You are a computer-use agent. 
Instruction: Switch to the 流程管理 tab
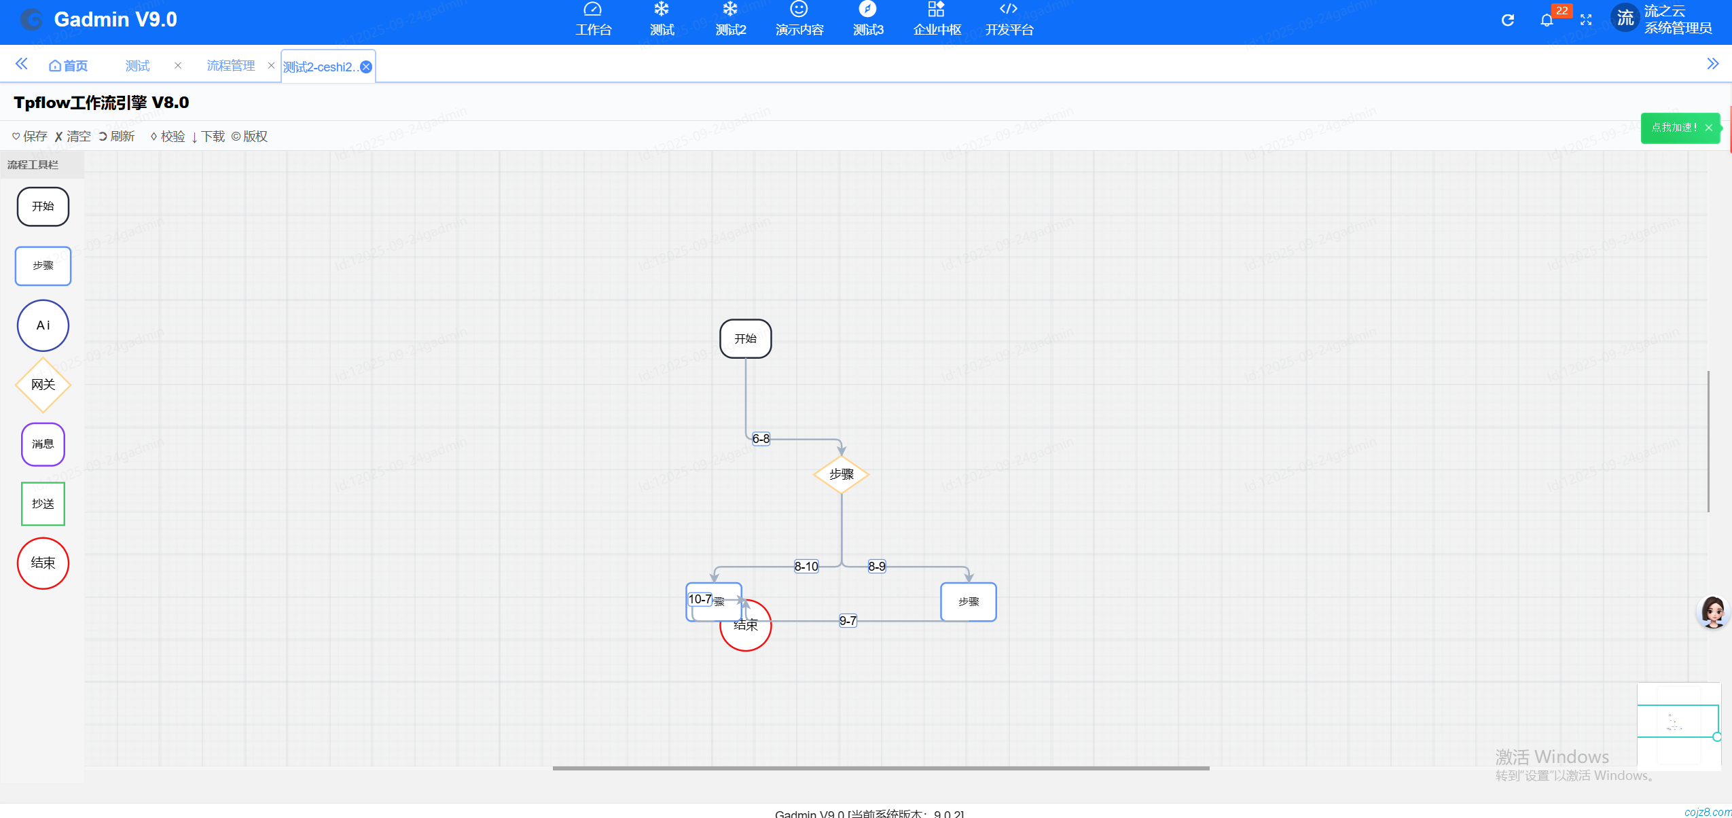tap(230, 66)
